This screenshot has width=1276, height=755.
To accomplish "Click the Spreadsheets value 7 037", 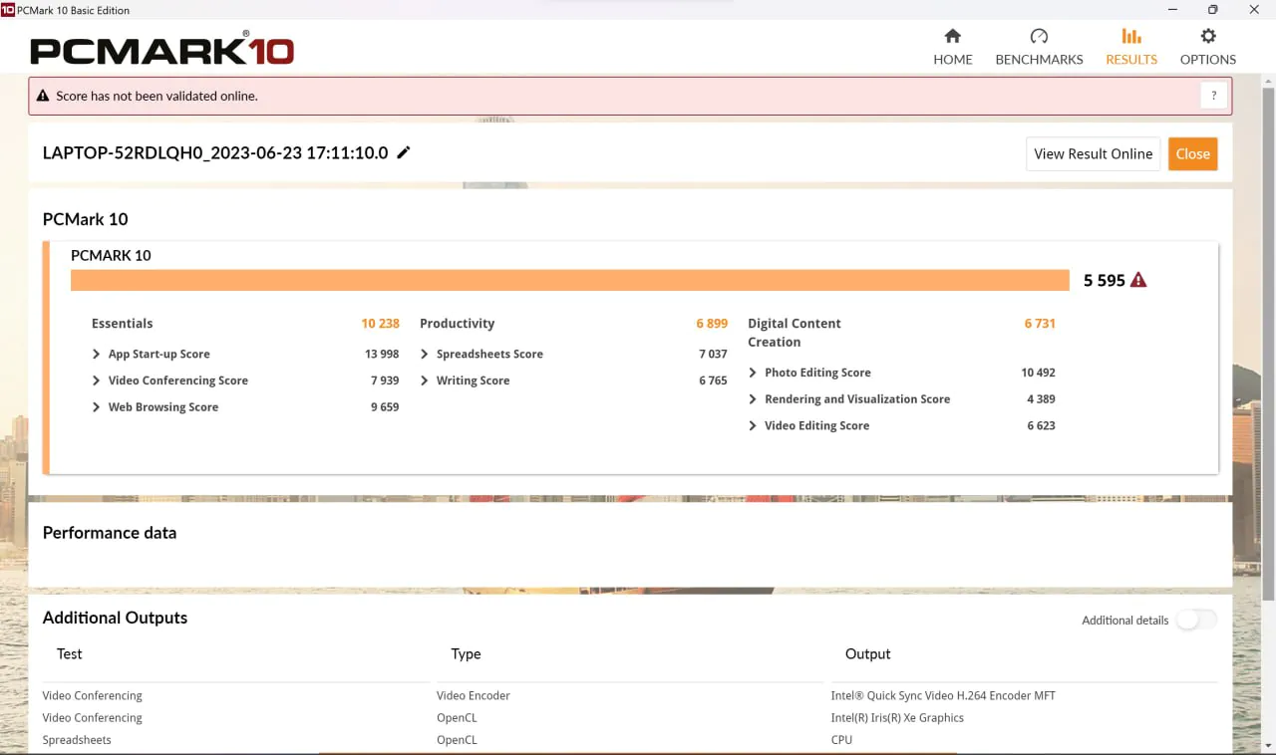I will tap(714, 355).
